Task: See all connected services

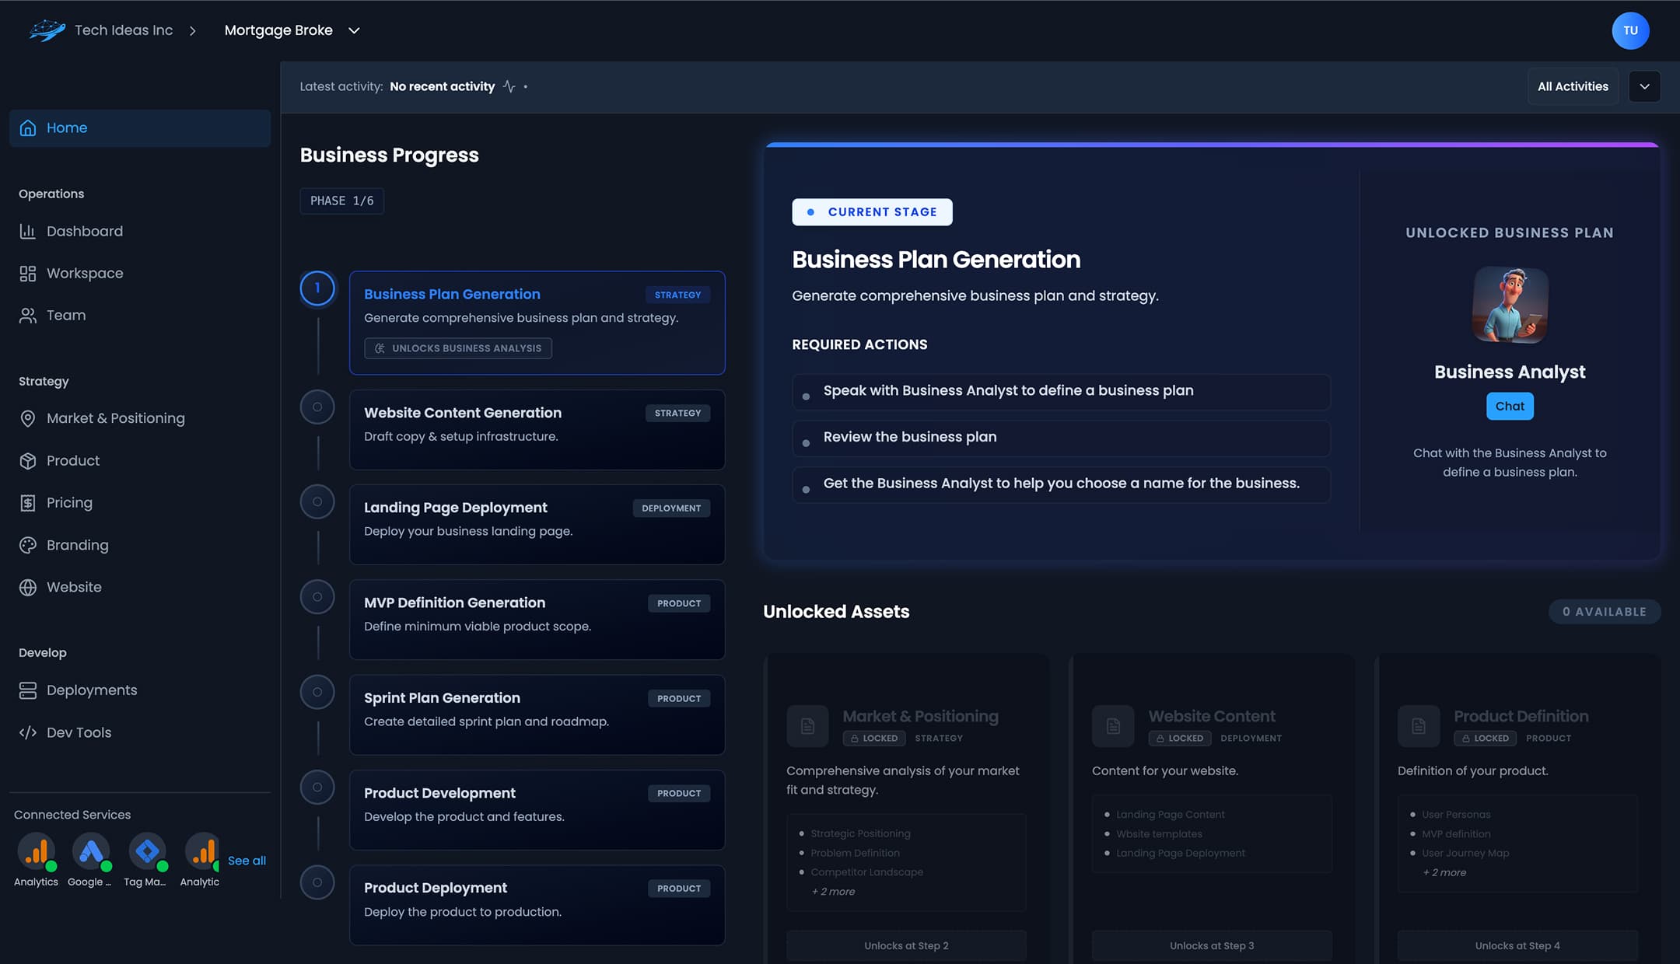Action: pos(247,861)
